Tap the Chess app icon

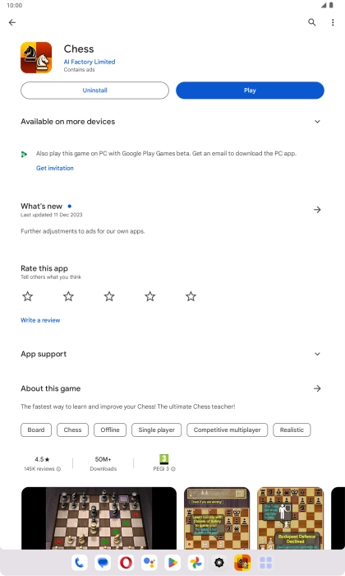point(36,58)
